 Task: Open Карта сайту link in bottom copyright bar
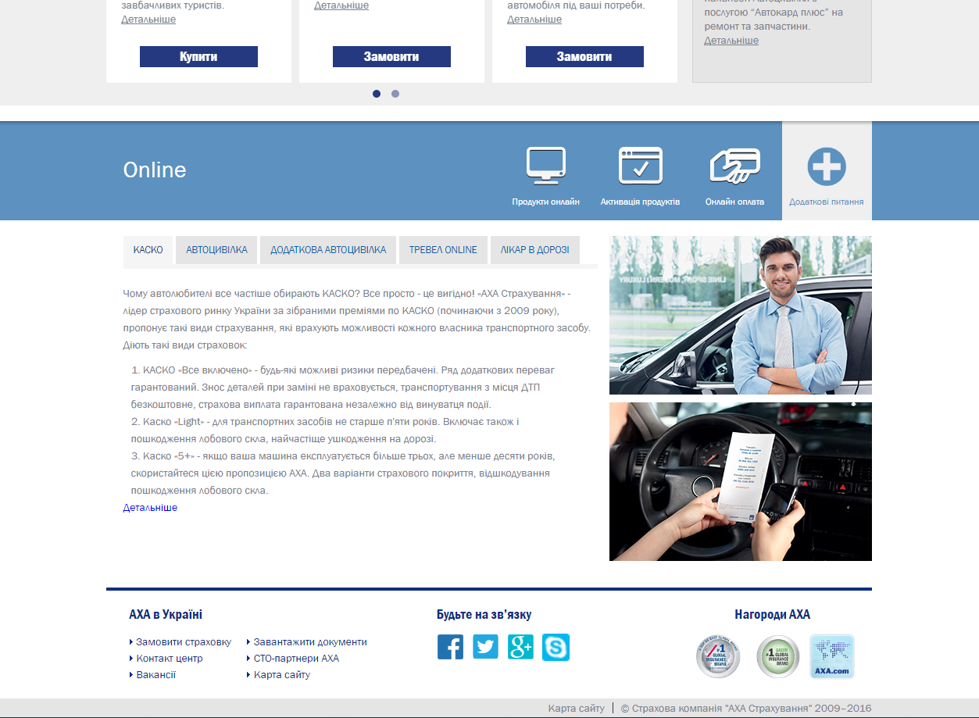point(577,709)
